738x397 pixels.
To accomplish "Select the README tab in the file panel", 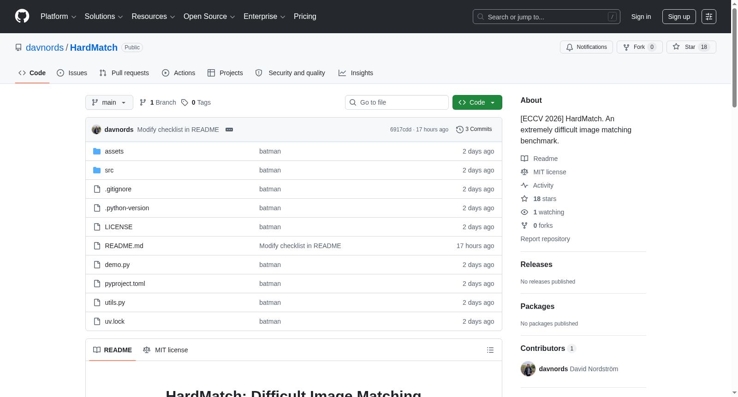I will (113, 350).
